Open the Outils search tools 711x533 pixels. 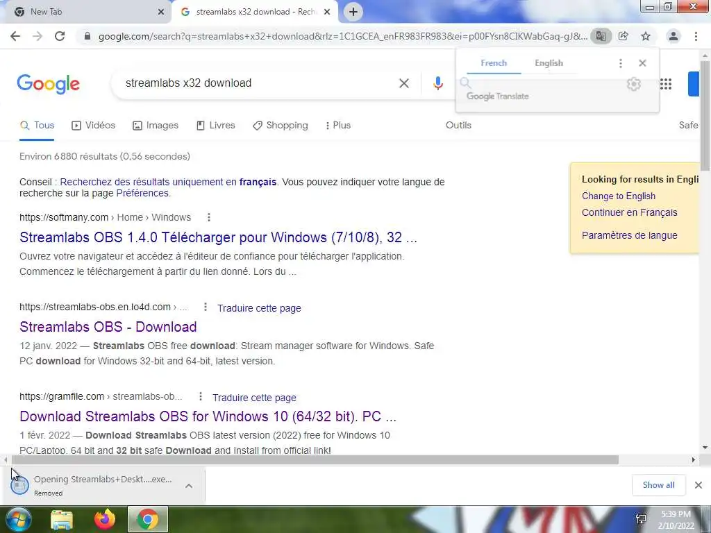point(458,126)
